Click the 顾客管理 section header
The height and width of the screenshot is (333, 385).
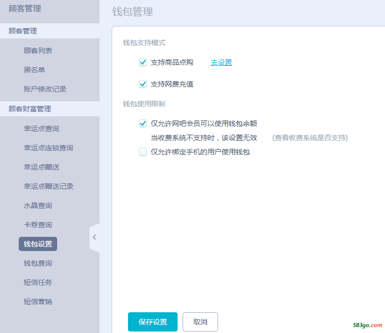50,31
